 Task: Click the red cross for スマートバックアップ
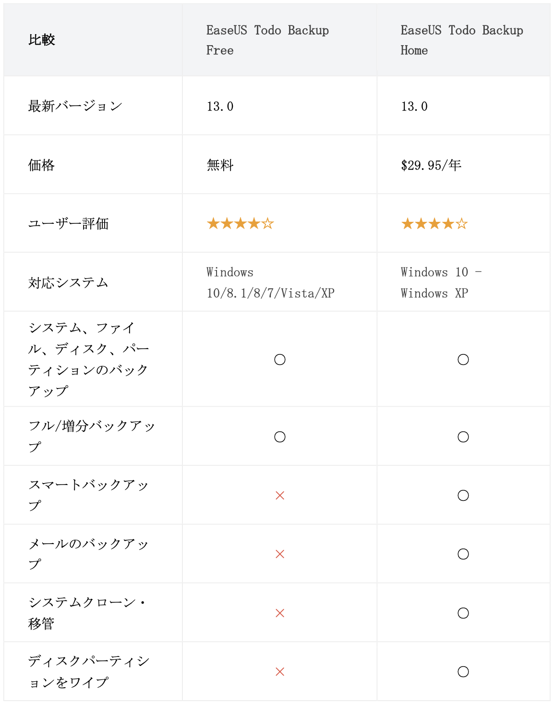tap(280, 496)
